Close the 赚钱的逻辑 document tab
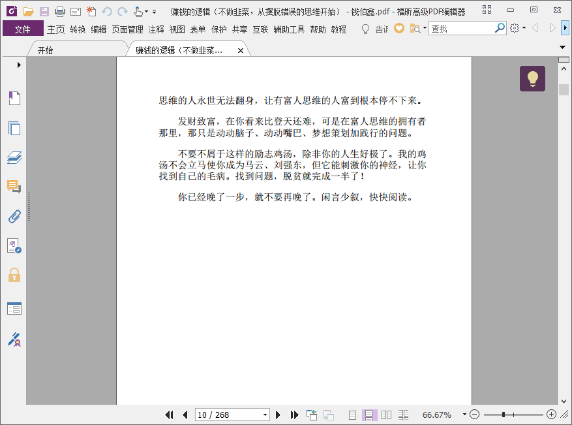 pyautogui.click(x=241, y=51)
